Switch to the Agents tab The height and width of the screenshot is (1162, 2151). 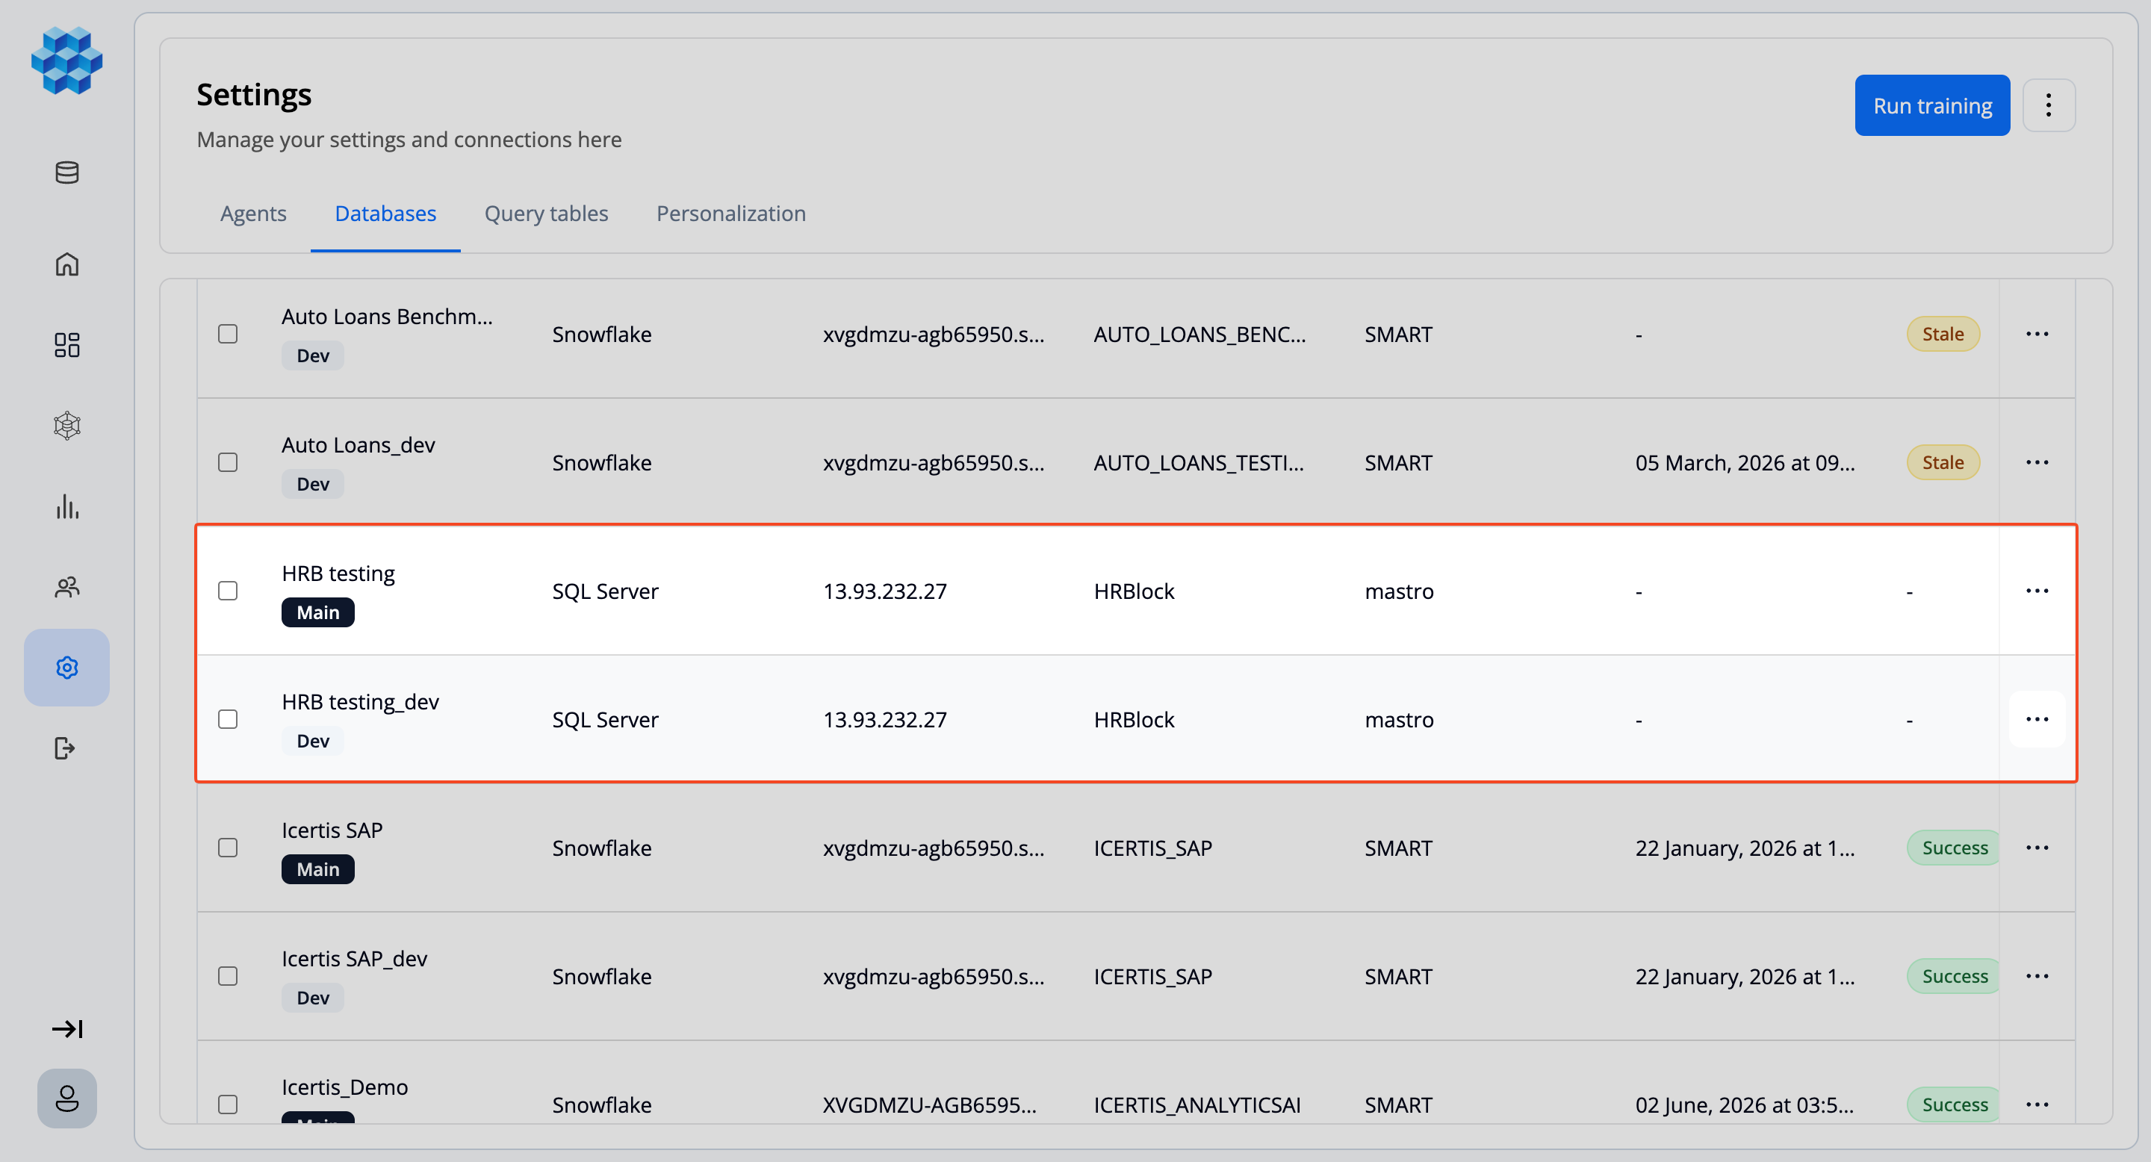click(x=253, y=214)
